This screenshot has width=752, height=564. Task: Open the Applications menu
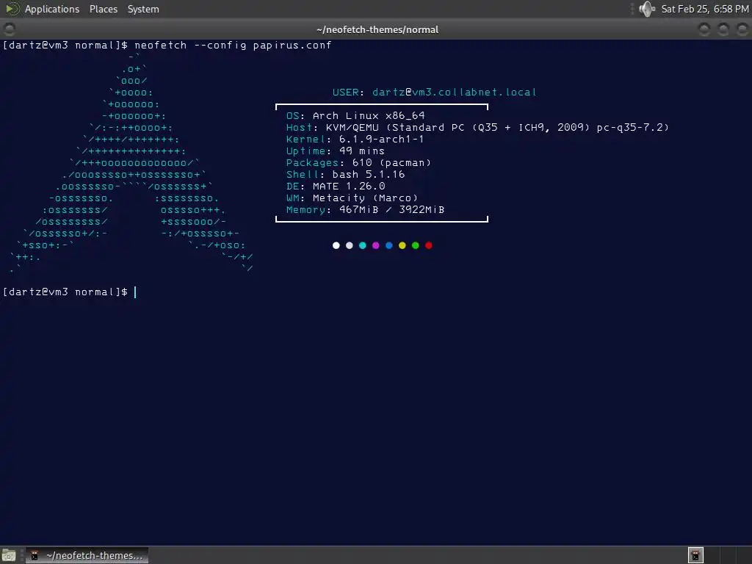52,9
